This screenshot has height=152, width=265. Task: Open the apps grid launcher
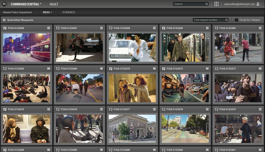coord(217,4)
